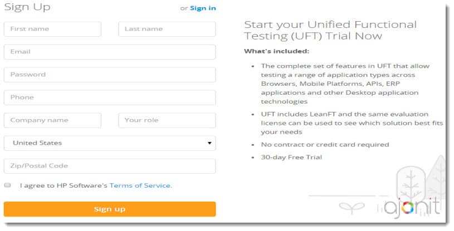The image size is (454, 231).
Task: Focus the Your role field
Action: coord(167,120)
